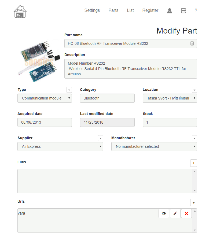Click contact card icon in Part name field
The height and width of the screenshot is (236, 213).
click(x=192, y=43)
